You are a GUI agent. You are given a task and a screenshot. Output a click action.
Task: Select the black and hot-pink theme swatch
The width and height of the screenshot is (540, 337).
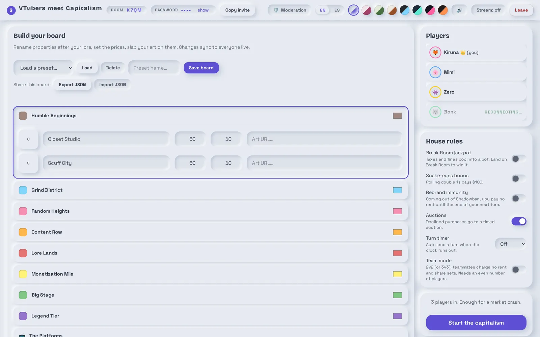[430, 10]
